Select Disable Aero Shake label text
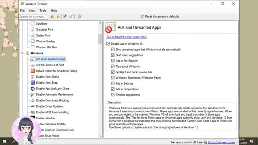 [48, 77]
